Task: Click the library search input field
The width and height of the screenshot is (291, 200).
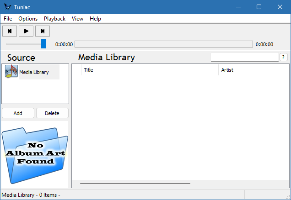Action: tap(244, 57)
